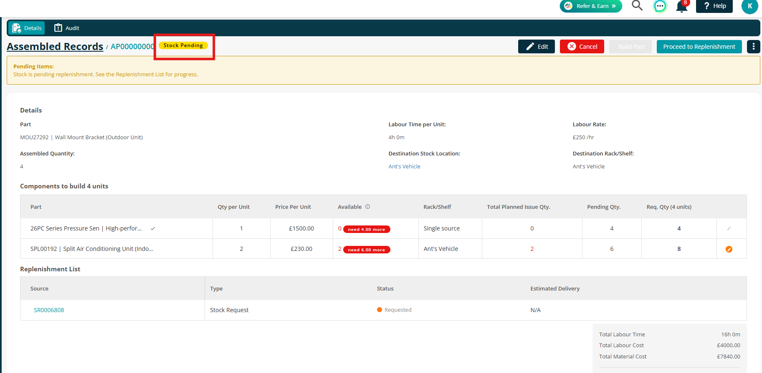Open notifications bell with badge

682,6
